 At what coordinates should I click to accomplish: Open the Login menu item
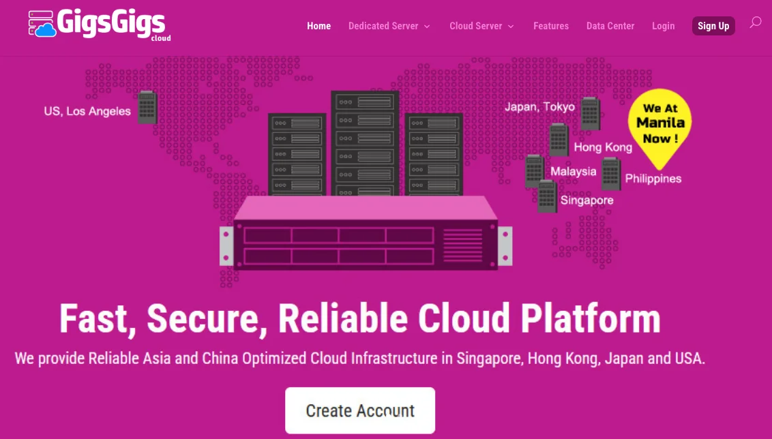pos(663,26)
